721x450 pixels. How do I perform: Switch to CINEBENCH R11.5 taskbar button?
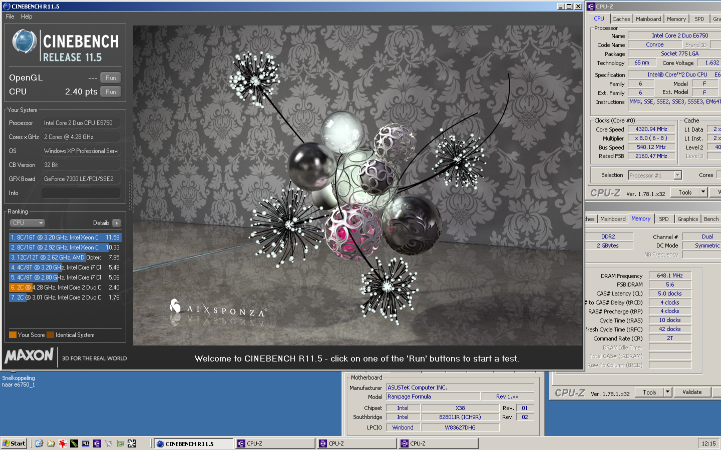193,443
